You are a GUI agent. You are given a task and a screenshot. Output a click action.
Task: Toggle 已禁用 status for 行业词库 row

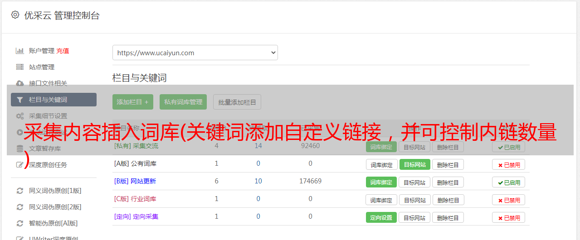(x=508, y=200)
